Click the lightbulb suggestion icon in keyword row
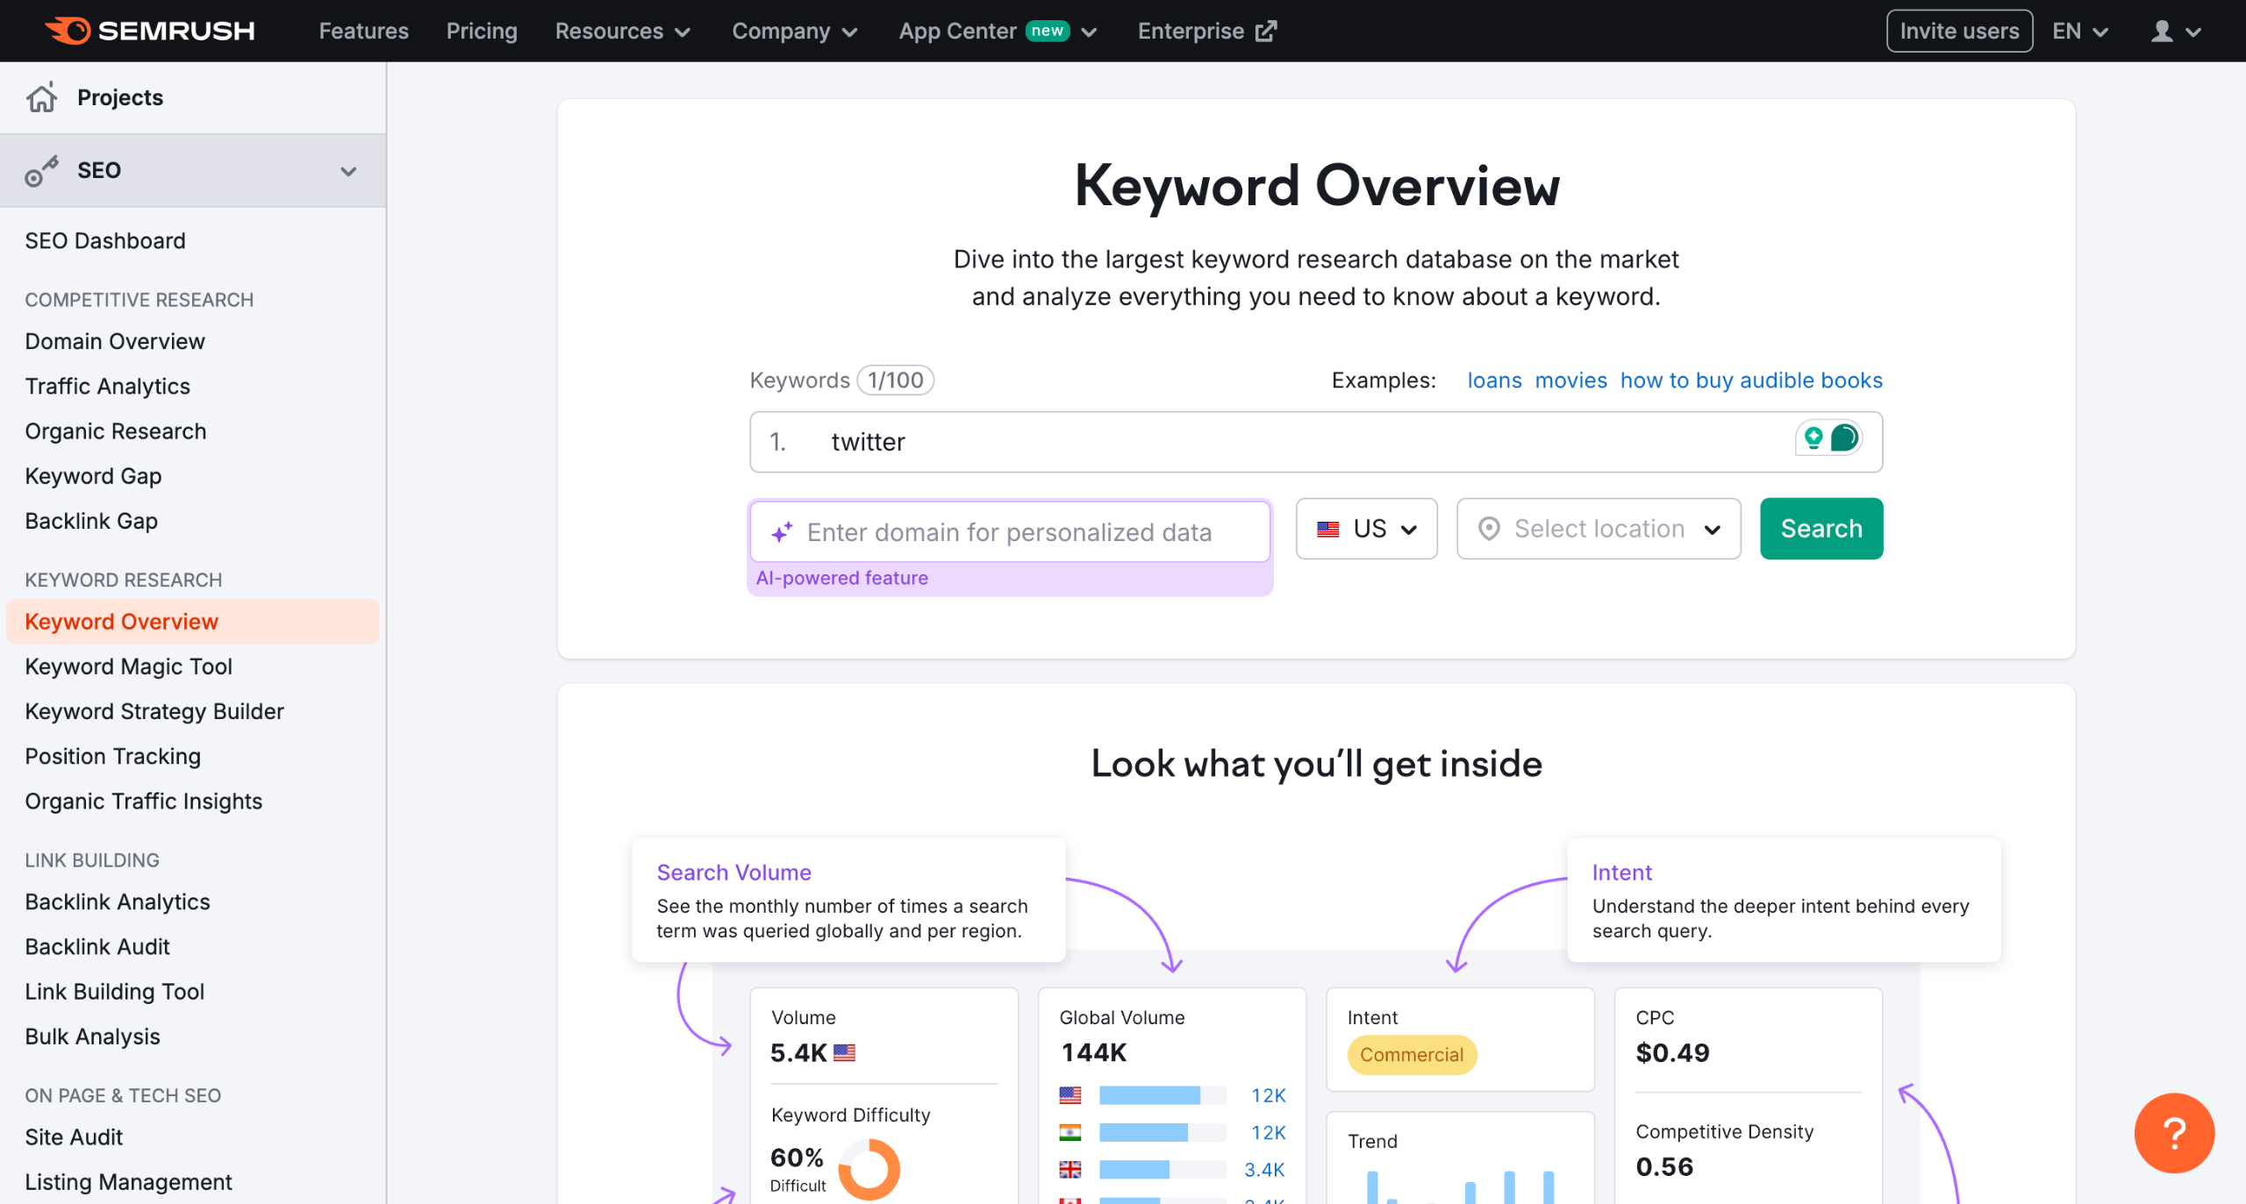This screenshot has width=2246, height=1204. pyautogui.click(x=1813, y=438)
